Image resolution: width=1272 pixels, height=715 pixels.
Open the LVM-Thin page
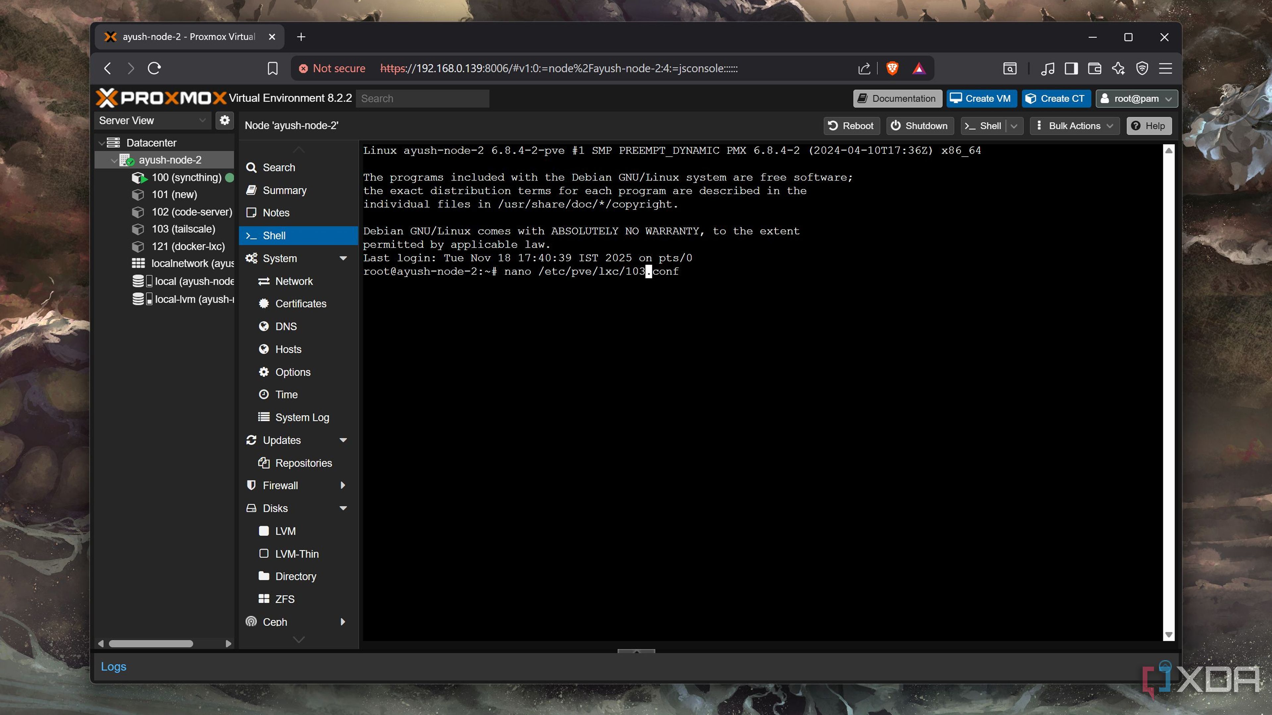pyautogui.click(x=298, y=554)
